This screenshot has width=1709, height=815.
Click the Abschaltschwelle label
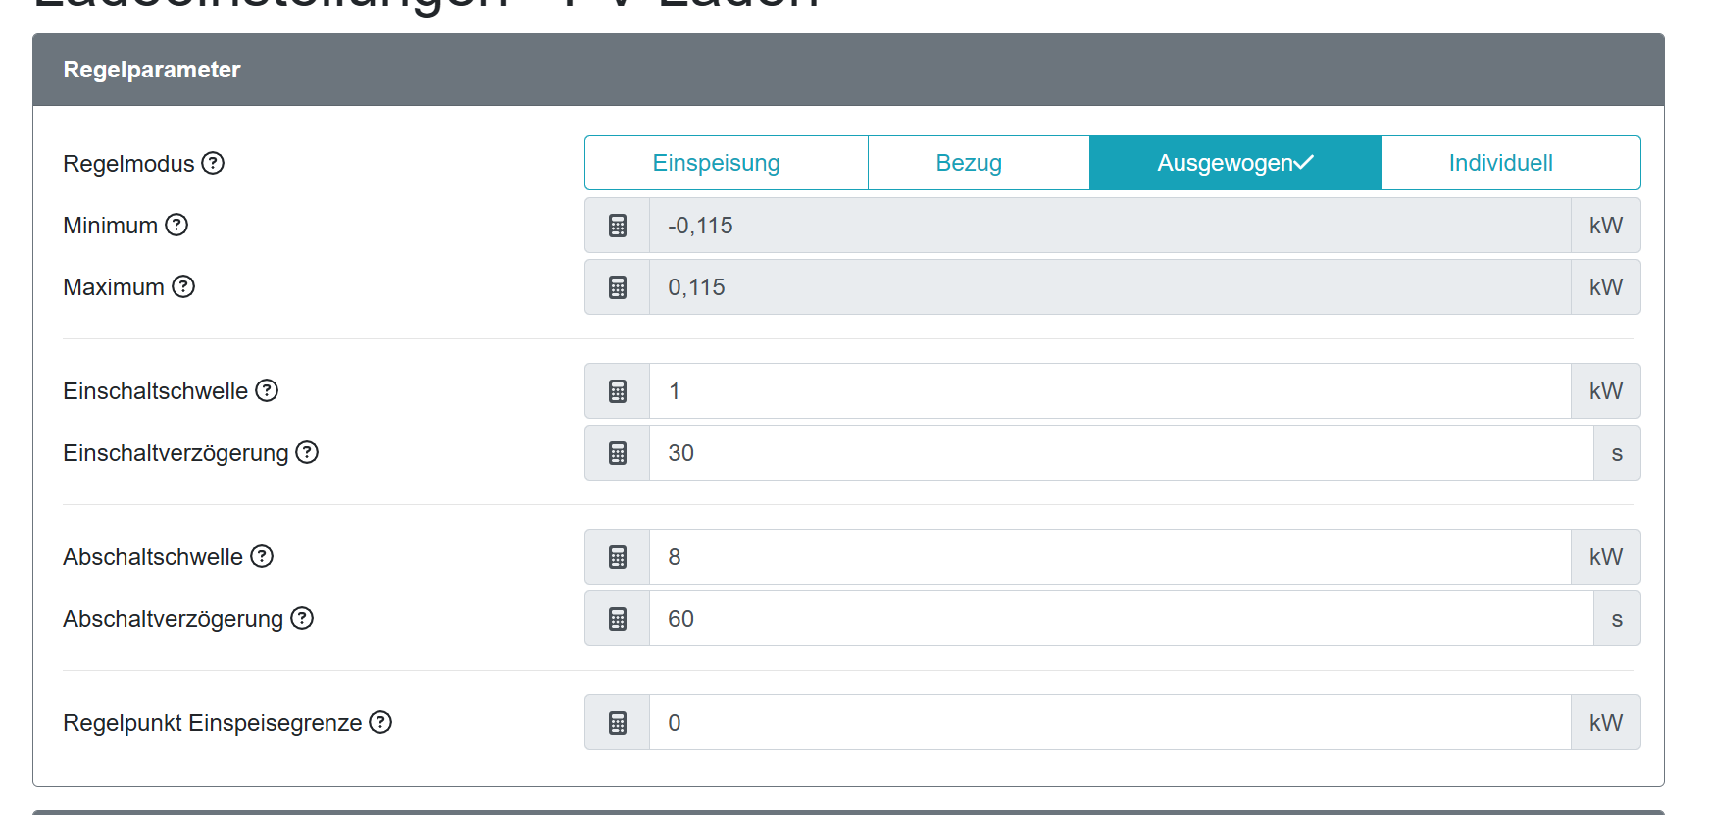(153, 557)
